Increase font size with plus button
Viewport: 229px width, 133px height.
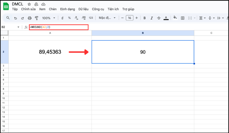[x=137, y=18]
